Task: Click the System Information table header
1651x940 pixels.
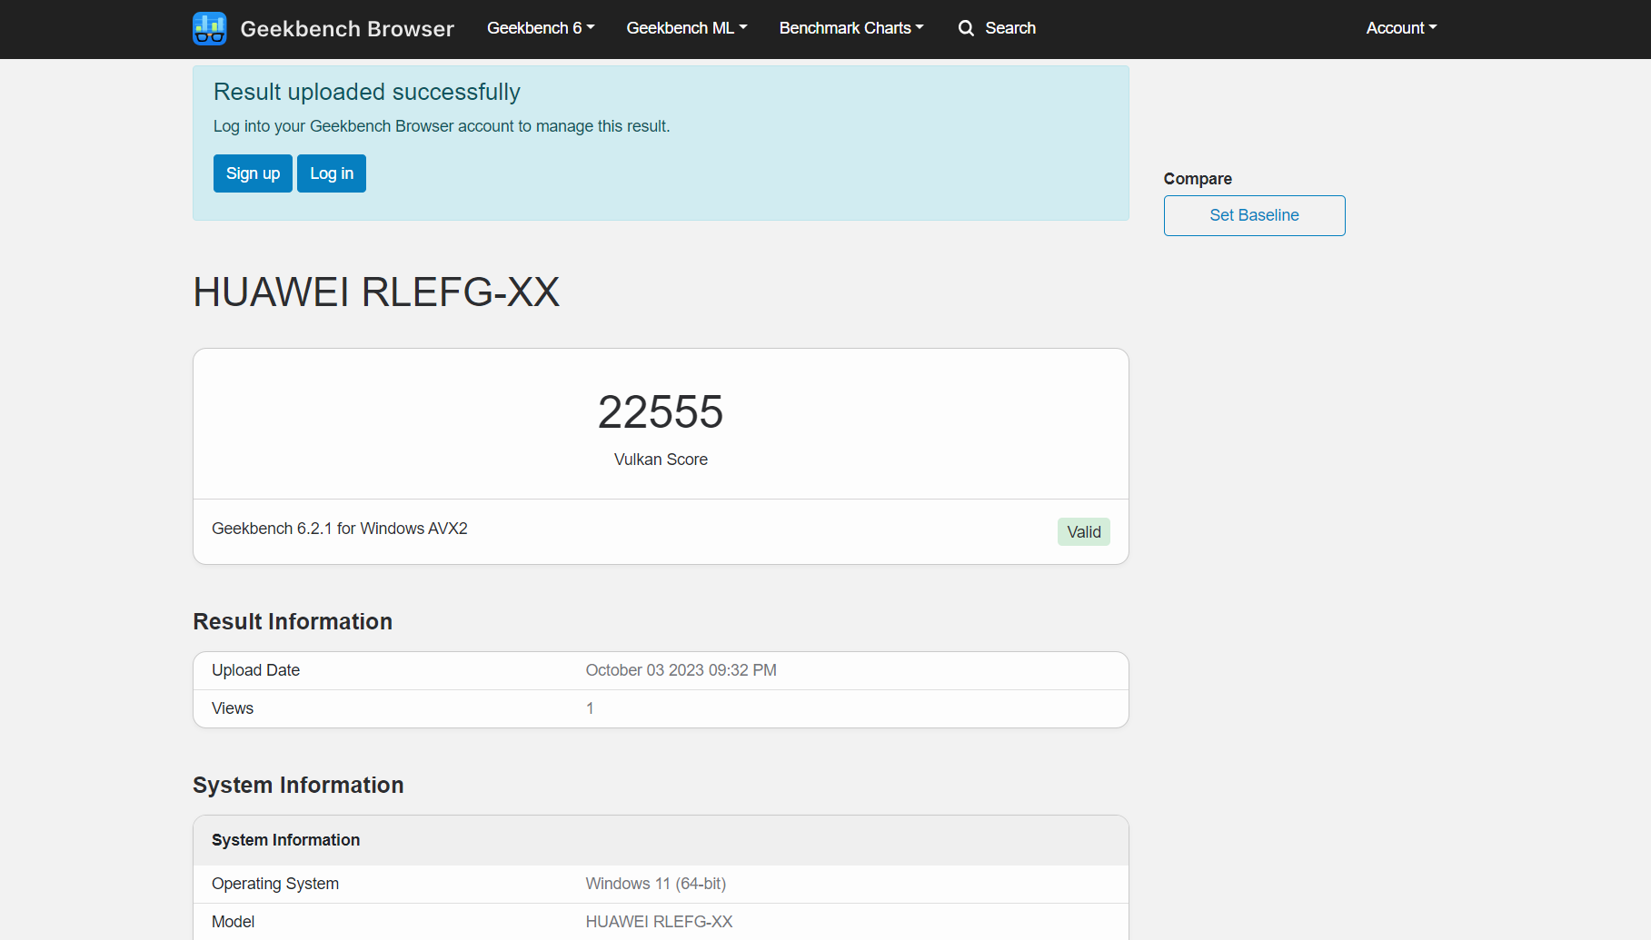Action: click(x=661, y=840)
